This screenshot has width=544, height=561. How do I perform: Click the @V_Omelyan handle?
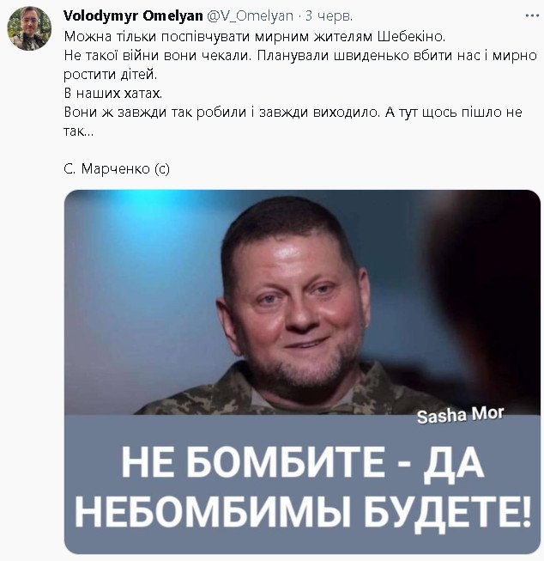click(x=251, y=16)
